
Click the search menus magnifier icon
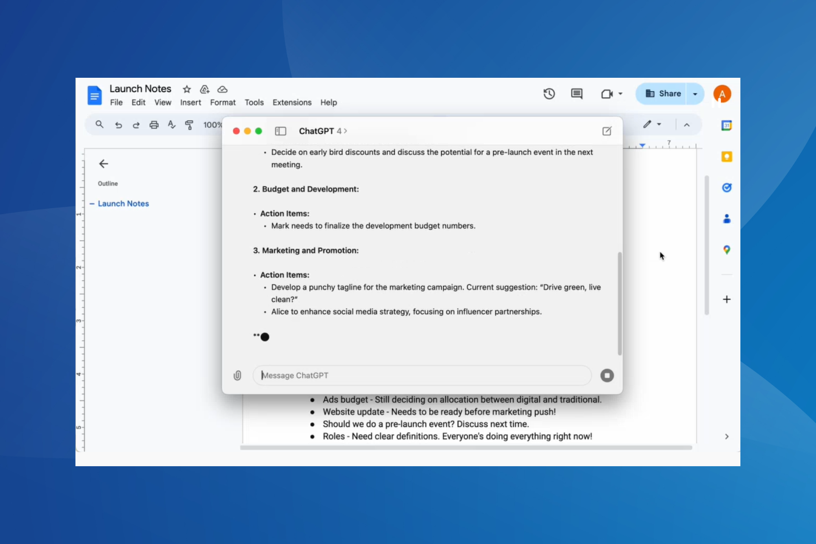click(x=99, y=125)
